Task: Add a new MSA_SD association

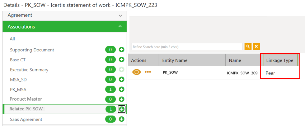Action: click(122, 79)
